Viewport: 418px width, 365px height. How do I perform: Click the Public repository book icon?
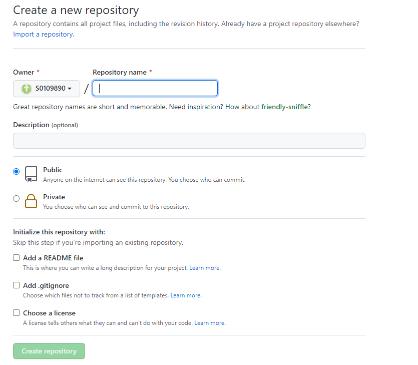(x=31, y=174)
